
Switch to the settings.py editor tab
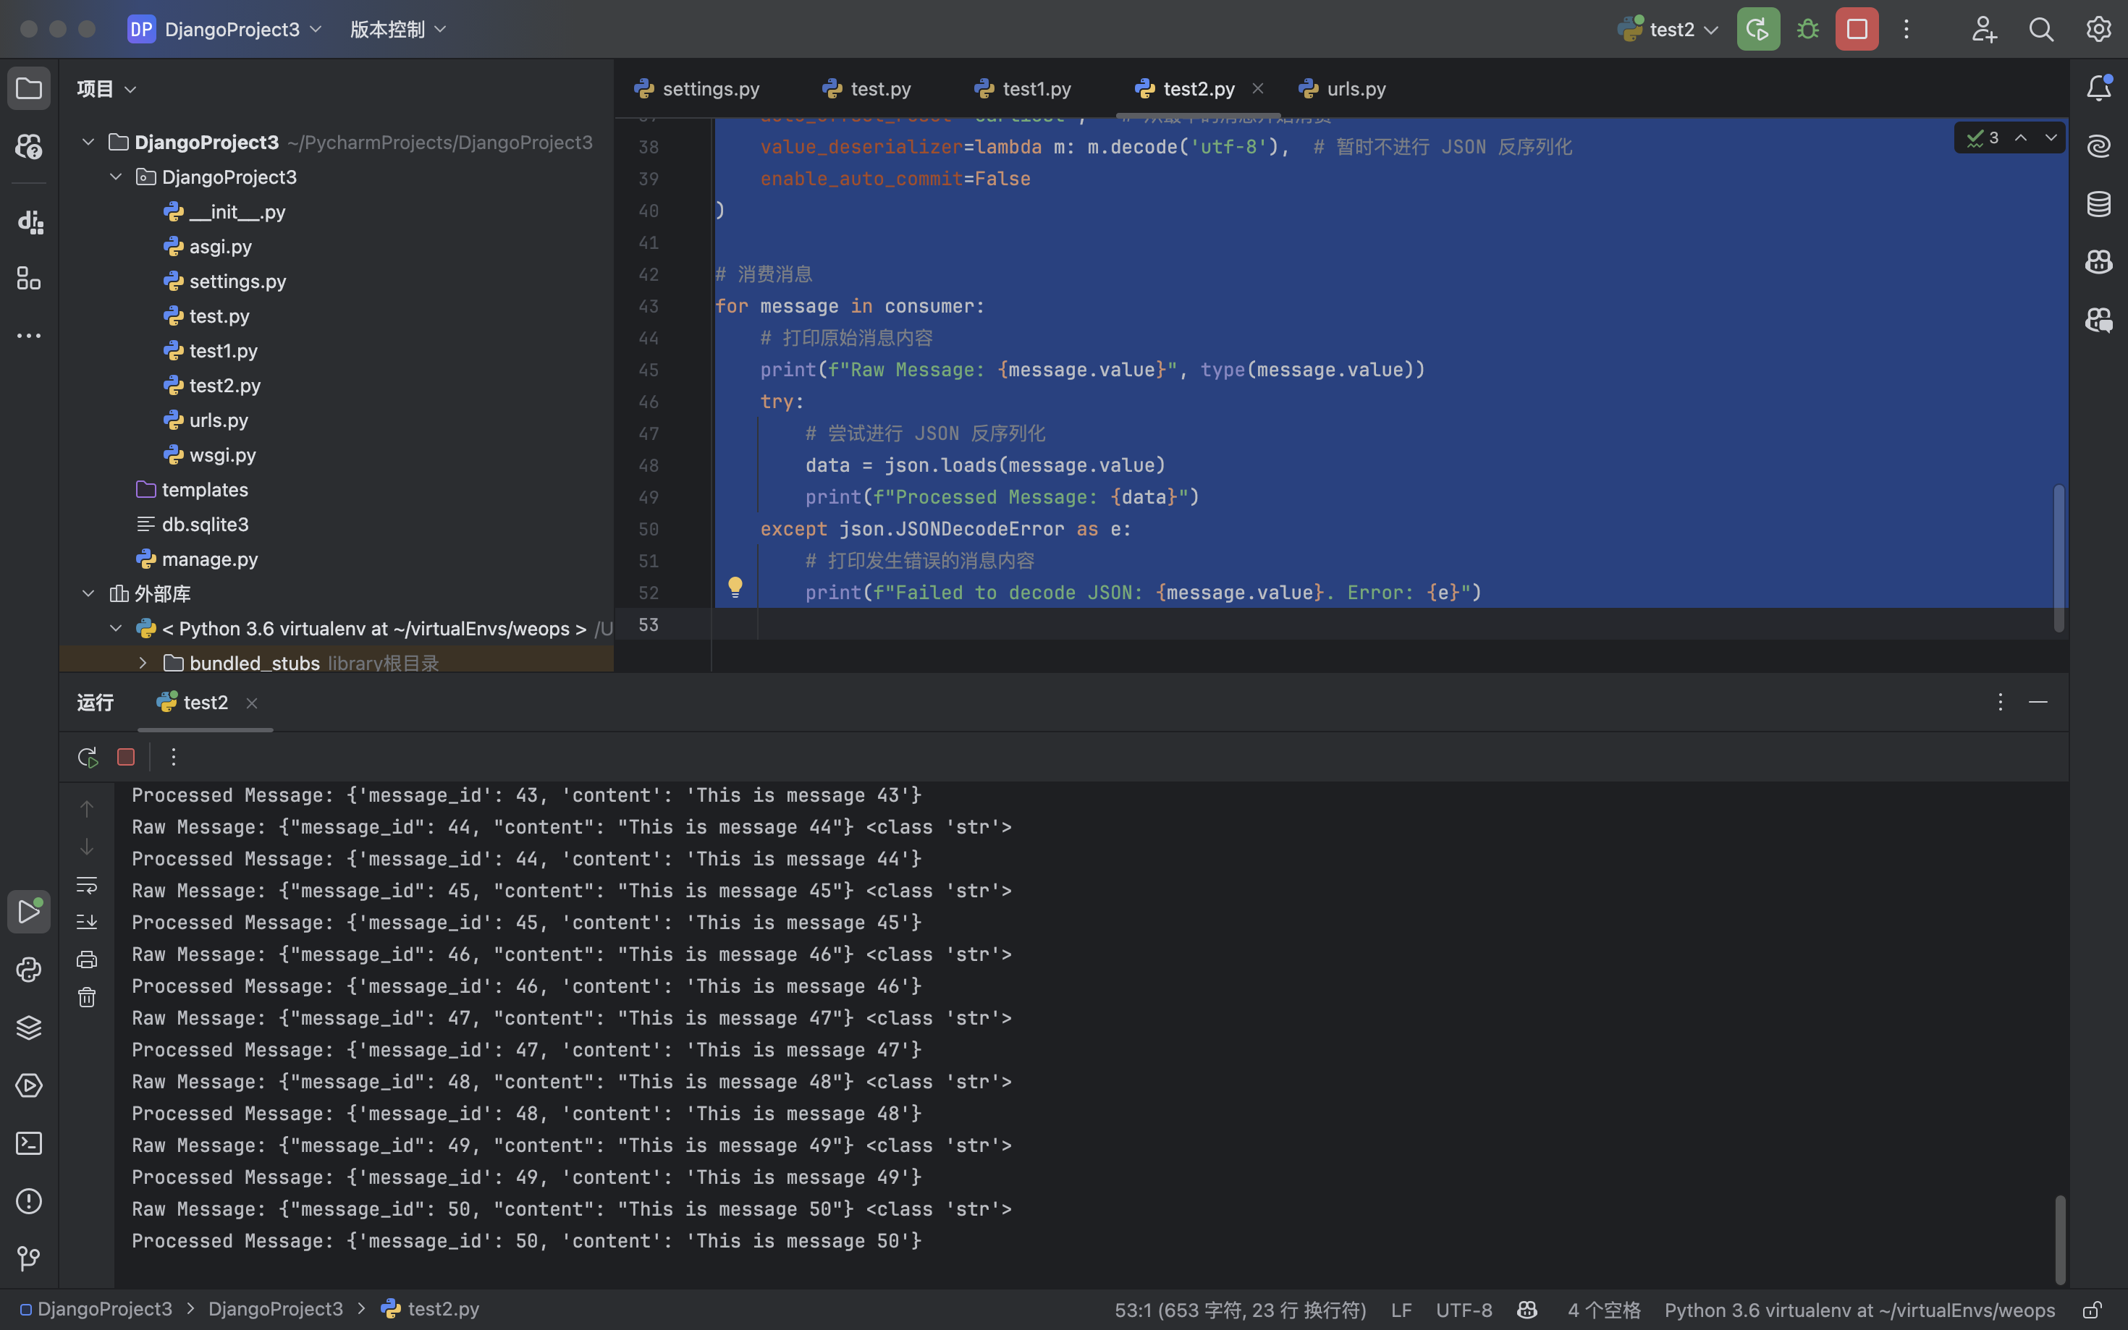(x=698, y=89)
